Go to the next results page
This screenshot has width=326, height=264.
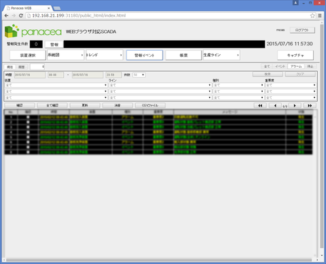[295, 106]
